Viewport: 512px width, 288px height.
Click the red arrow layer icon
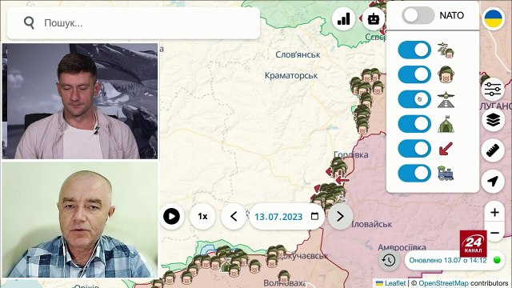(x=446, y=149)
